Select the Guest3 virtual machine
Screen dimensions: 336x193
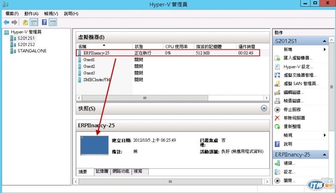tap(89, 73)
